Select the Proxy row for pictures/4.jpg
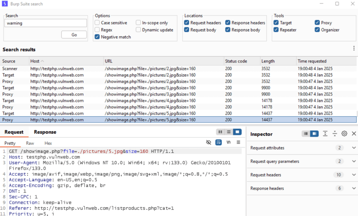Image resolution: width=358 pixels, height=216 pixels. click(x=178, y=107)
